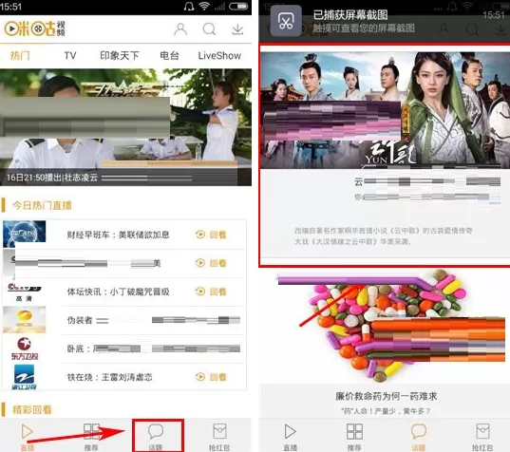The image size is (510, 452).
Task: Open the 壮志凌云 banner image on left screen
Action: tap(125, 127)
